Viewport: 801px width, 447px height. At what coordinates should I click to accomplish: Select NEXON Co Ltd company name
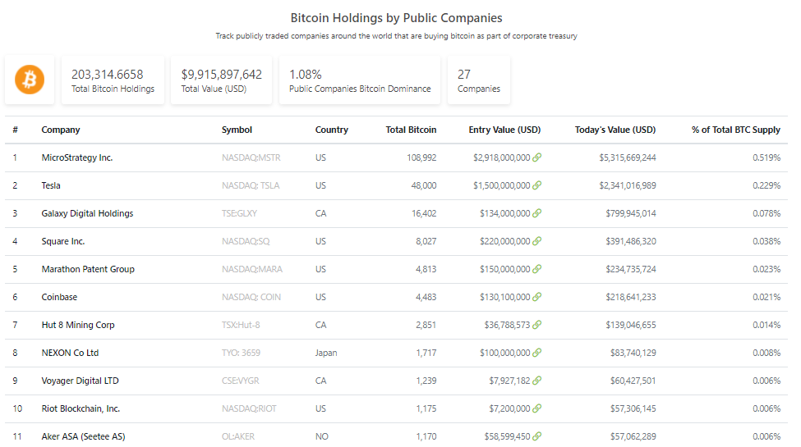(70, 353)
